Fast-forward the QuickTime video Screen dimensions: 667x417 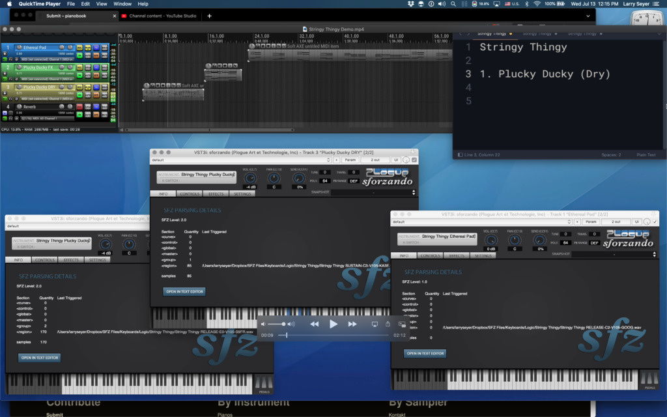[x=352, y=324]
